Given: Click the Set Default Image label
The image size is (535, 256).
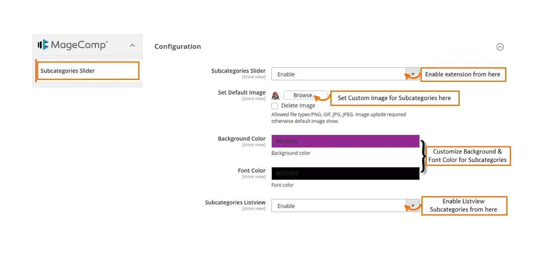Looking at the screenshot, I should (241, 93).
